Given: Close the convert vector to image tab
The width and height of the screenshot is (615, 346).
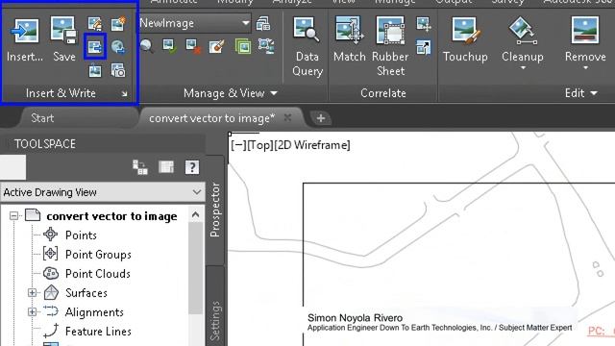Looking at the screenshot, I should click(x=287, y=117).
